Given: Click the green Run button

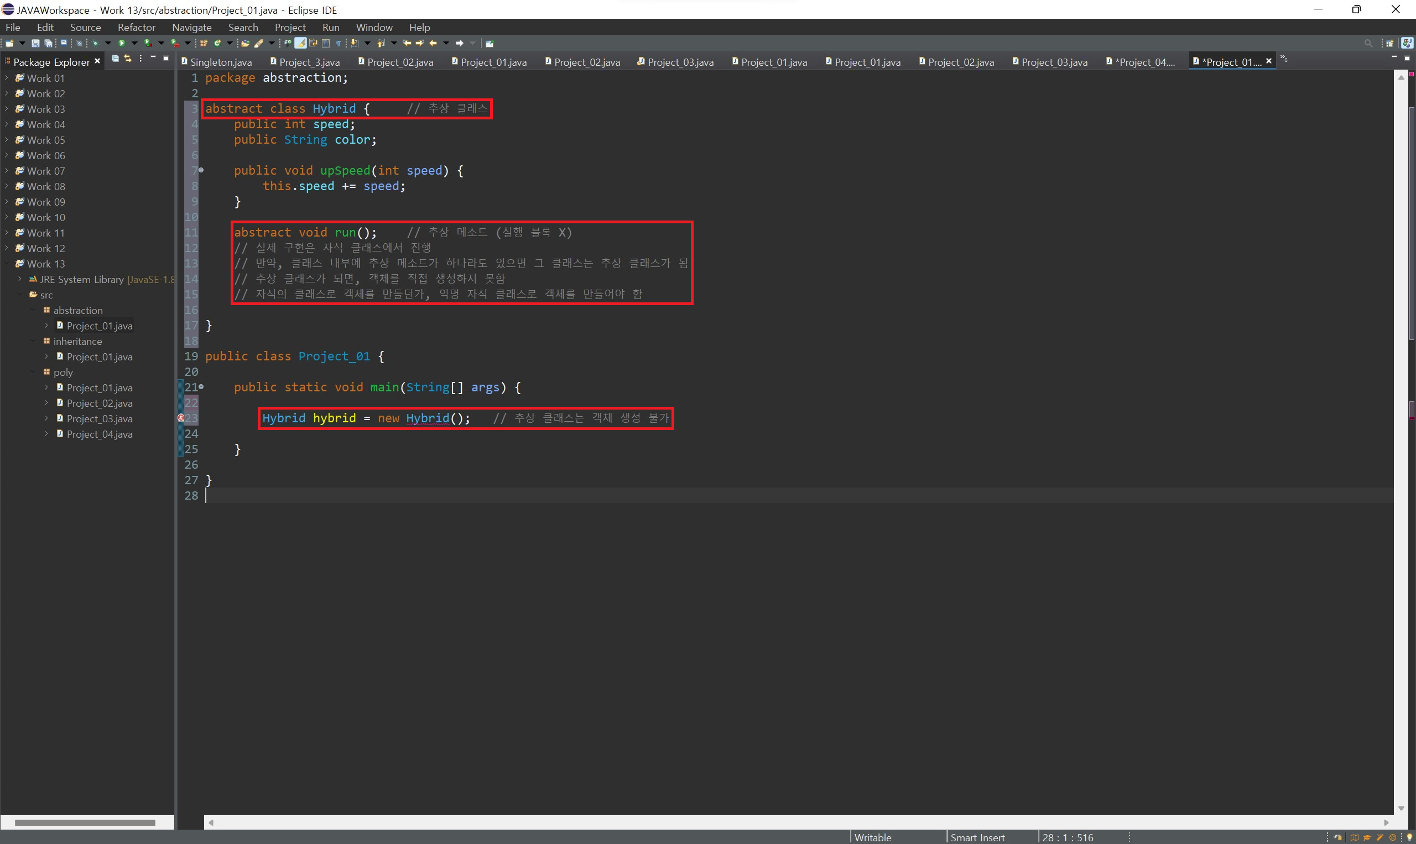Looking at the screenshot, I should pyautogui.click(x=121, y=43).
